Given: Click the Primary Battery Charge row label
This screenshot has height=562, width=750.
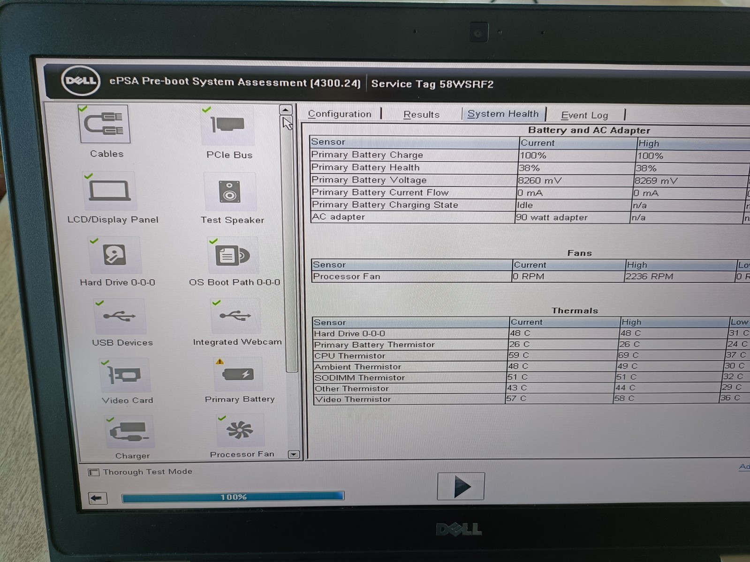Looking at the screenshot, I should [367, 155].
